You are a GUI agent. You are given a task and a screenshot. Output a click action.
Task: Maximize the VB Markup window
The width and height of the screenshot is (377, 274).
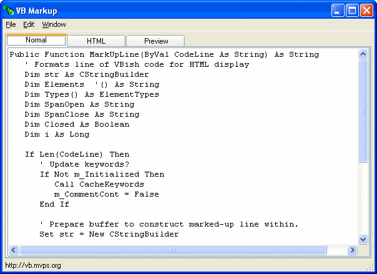click(352, 11)
